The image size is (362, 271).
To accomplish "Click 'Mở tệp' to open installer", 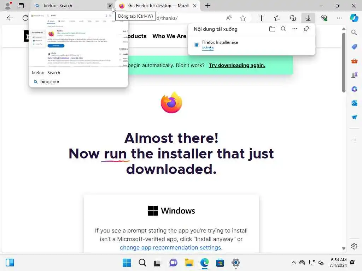I will point(208,48).
